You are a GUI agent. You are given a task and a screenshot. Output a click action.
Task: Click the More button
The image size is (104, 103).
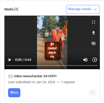[14, 93]
